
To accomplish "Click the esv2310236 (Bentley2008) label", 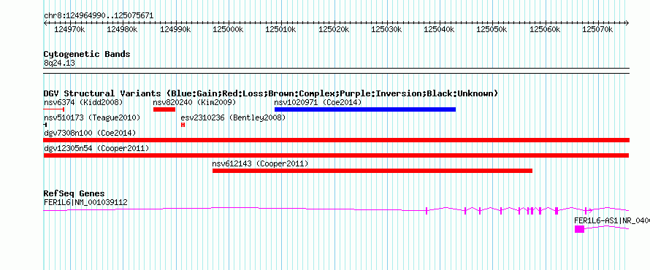I will (x=234, y=118).
